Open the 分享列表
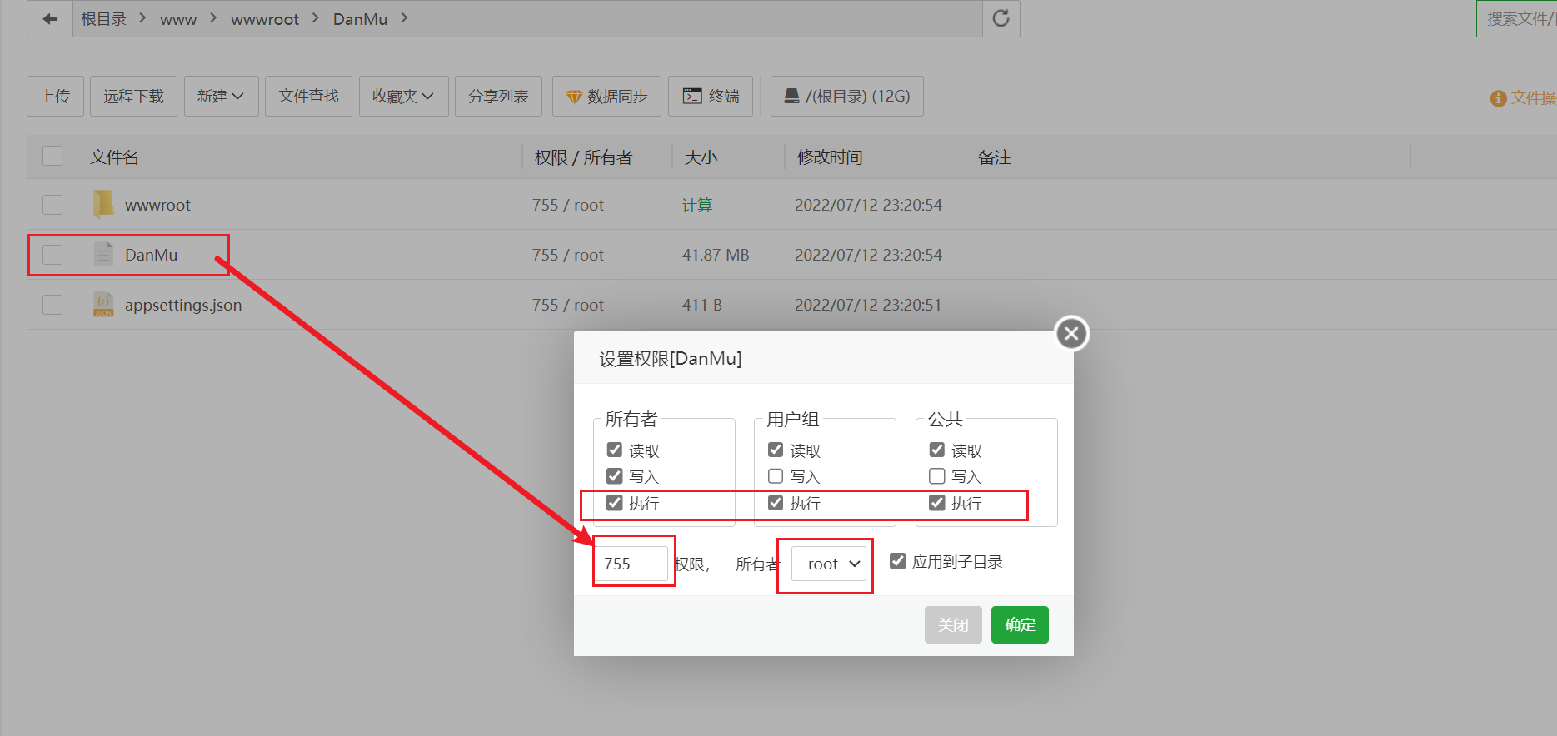This screenshot has height=736, width=1557. point(498,96)
